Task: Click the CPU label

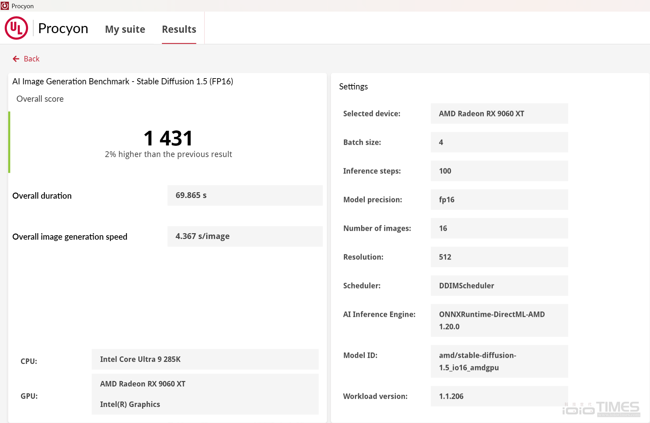Action: (x=29, y=361)
